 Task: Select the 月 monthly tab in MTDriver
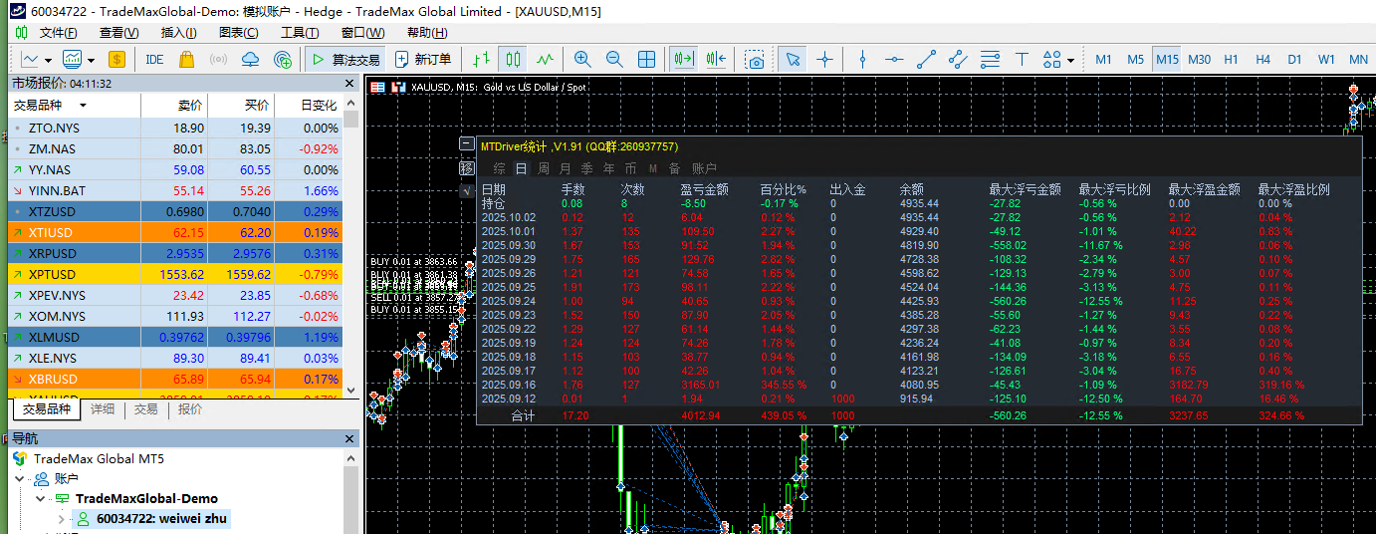[x=566, y=168]
